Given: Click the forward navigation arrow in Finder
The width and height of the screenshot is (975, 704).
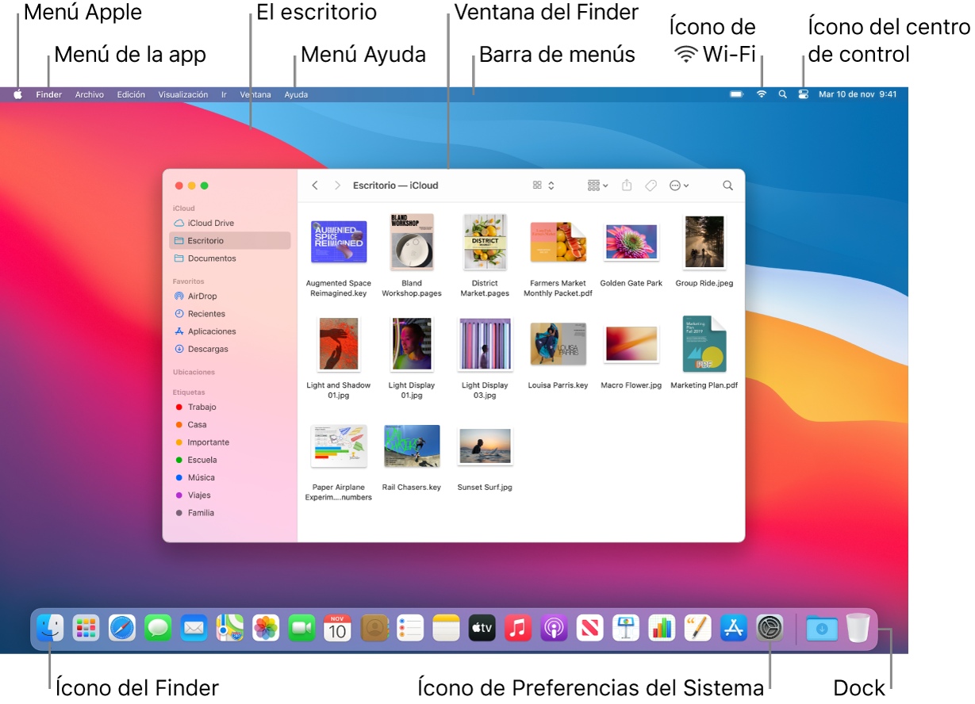Looking at the screenshot, I should click(336, 185).
